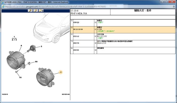Click the zoom out magnifier icon
Viewport: 177px width, 103px height.
pos(36,11)
